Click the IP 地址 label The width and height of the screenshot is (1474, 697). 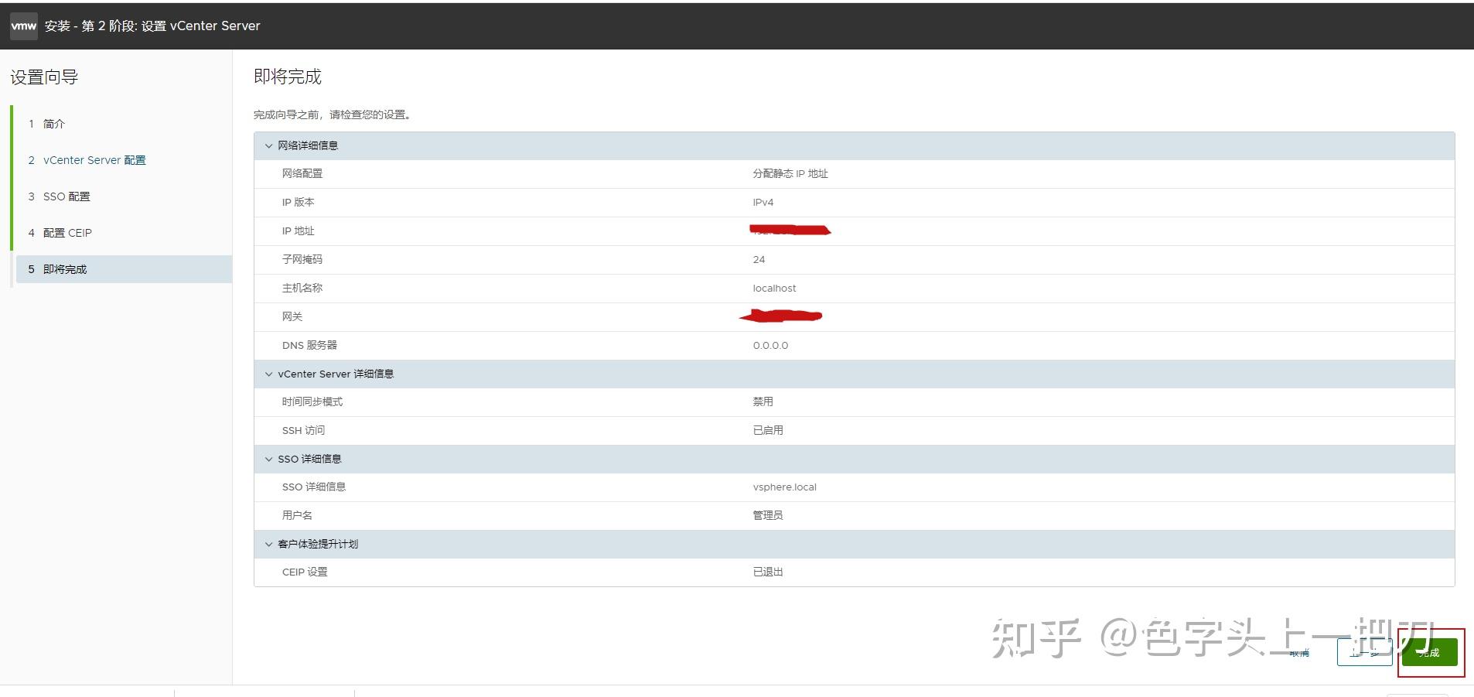pyautogui.click(x=298, y=231)
